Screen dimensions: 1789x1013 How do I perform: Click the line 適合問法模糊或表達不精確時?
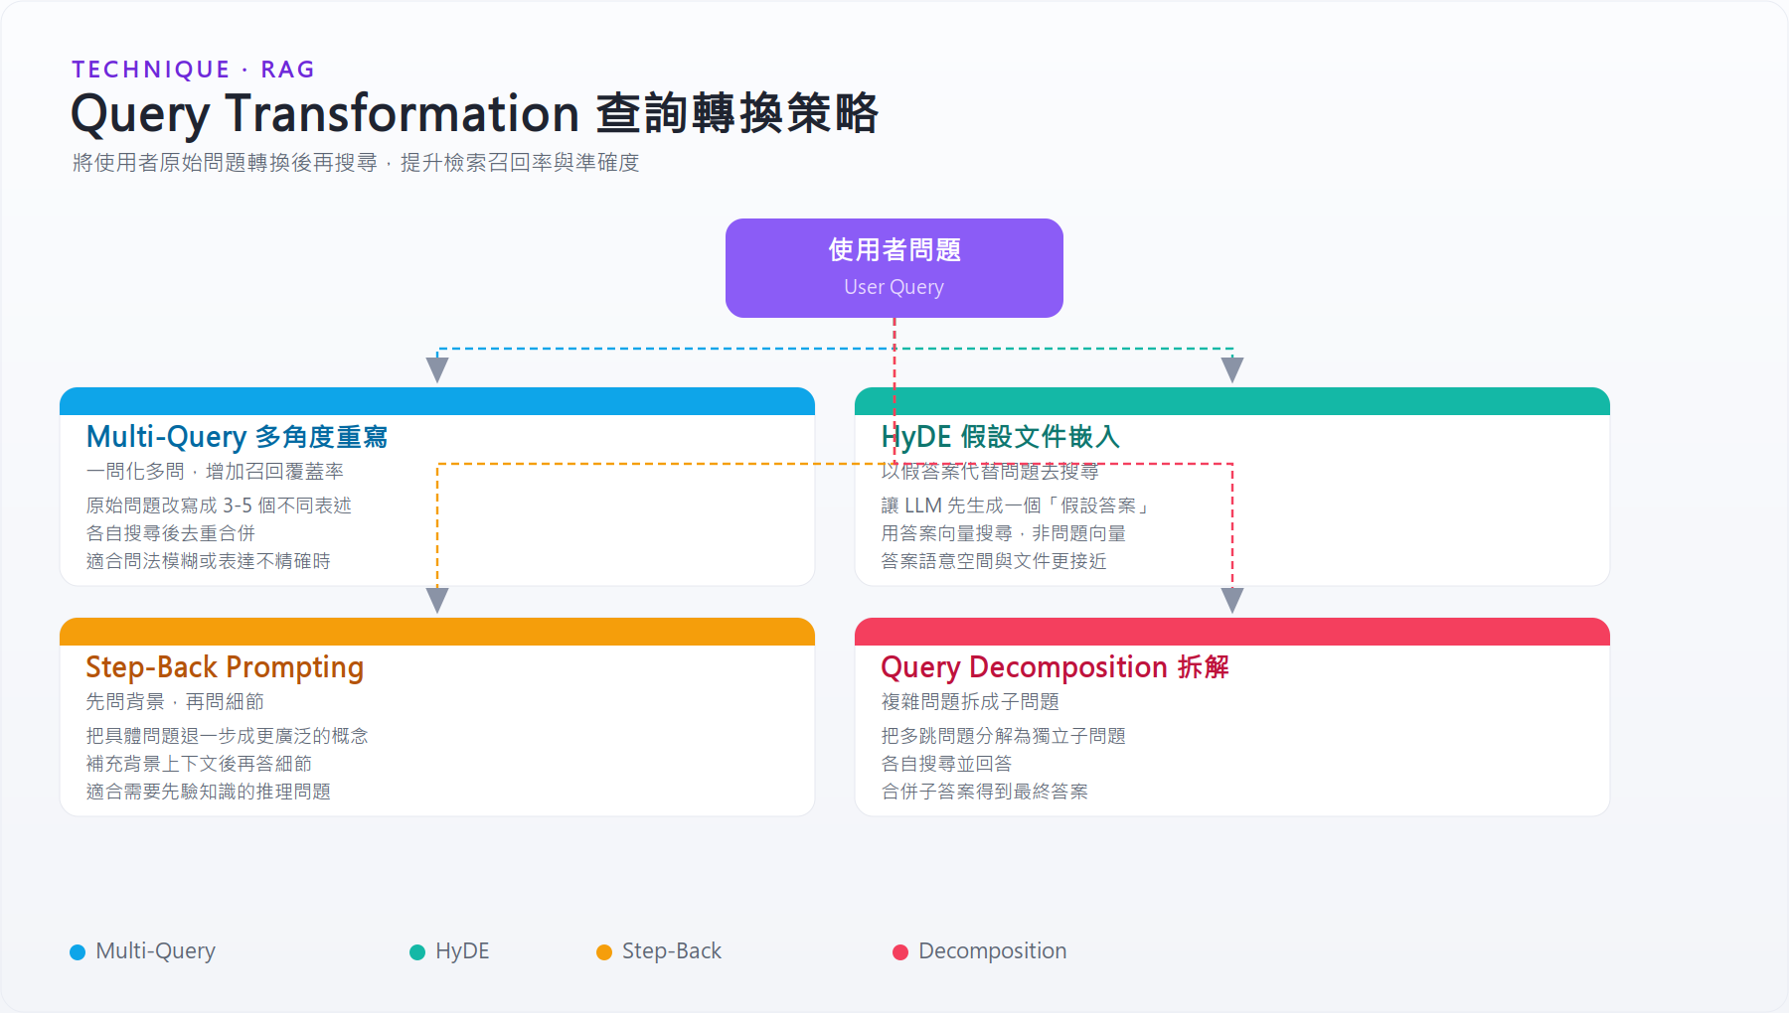coord(209,561)
